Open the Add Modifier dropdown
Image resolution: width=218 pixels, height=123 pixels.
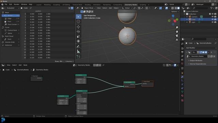tap(201, 48)
